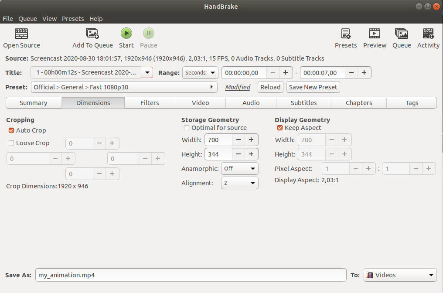The width and height of the screenshot is (443, 293).
Task: Switch to the Video tab
Action: 200,103
